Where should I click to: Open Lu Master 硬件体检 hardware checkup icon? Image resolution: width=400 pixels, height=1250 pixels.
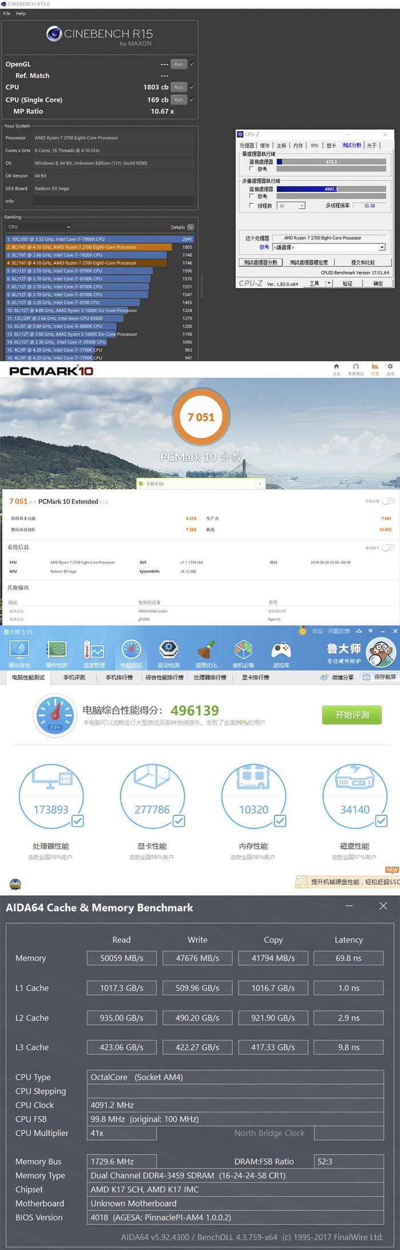click(x=19, y=650)
